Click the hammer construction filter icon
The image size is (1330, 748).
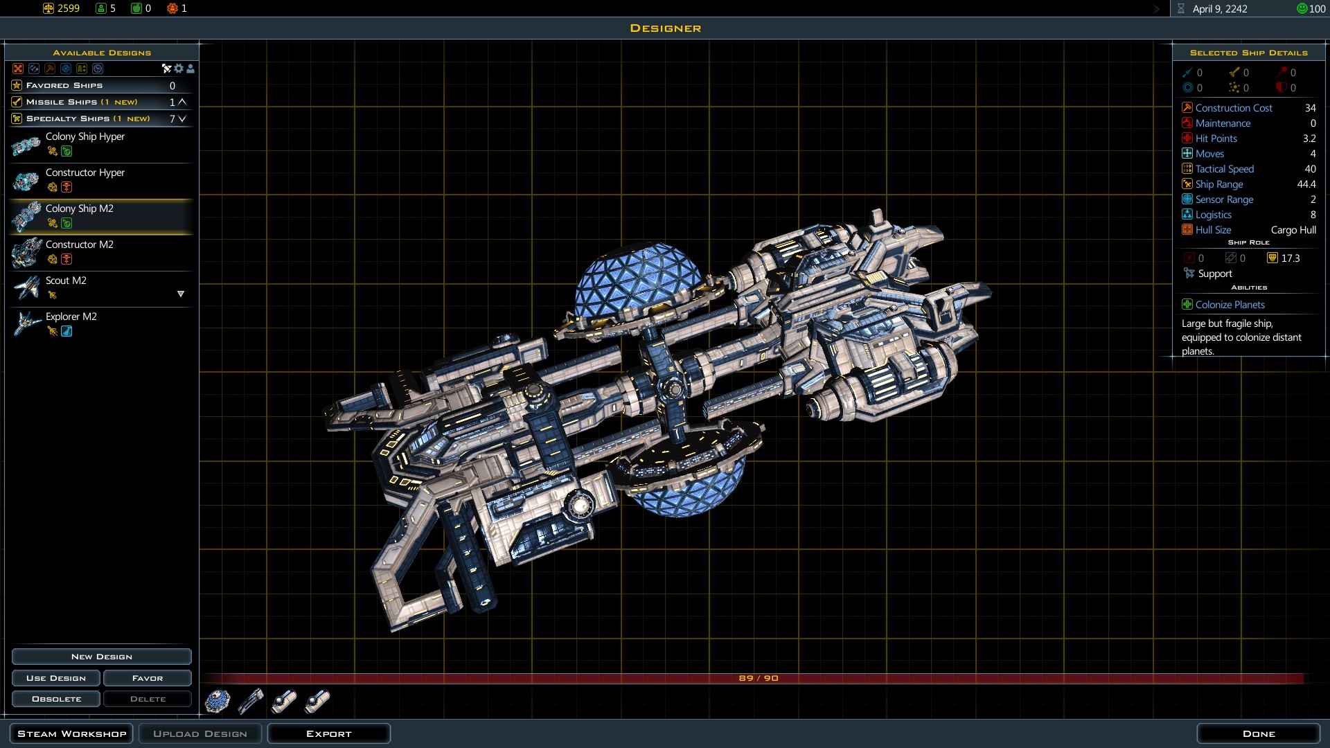(50, 69)
